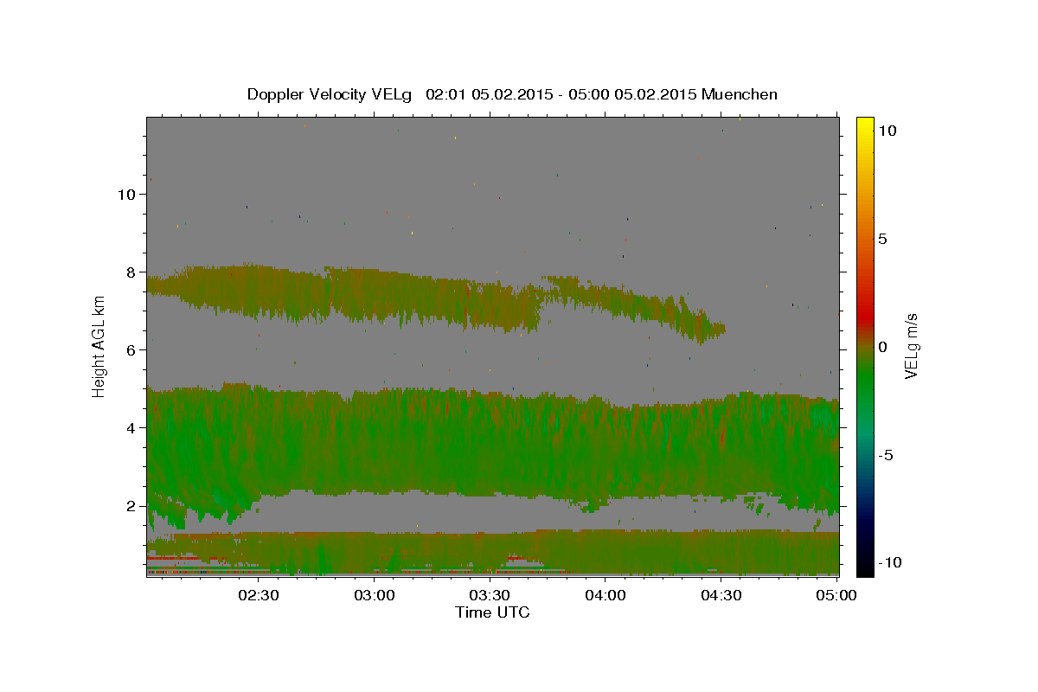Viewport: 1038px width, 692px height.
Task: Click the height tick label 8
Action: click(131, 272)
